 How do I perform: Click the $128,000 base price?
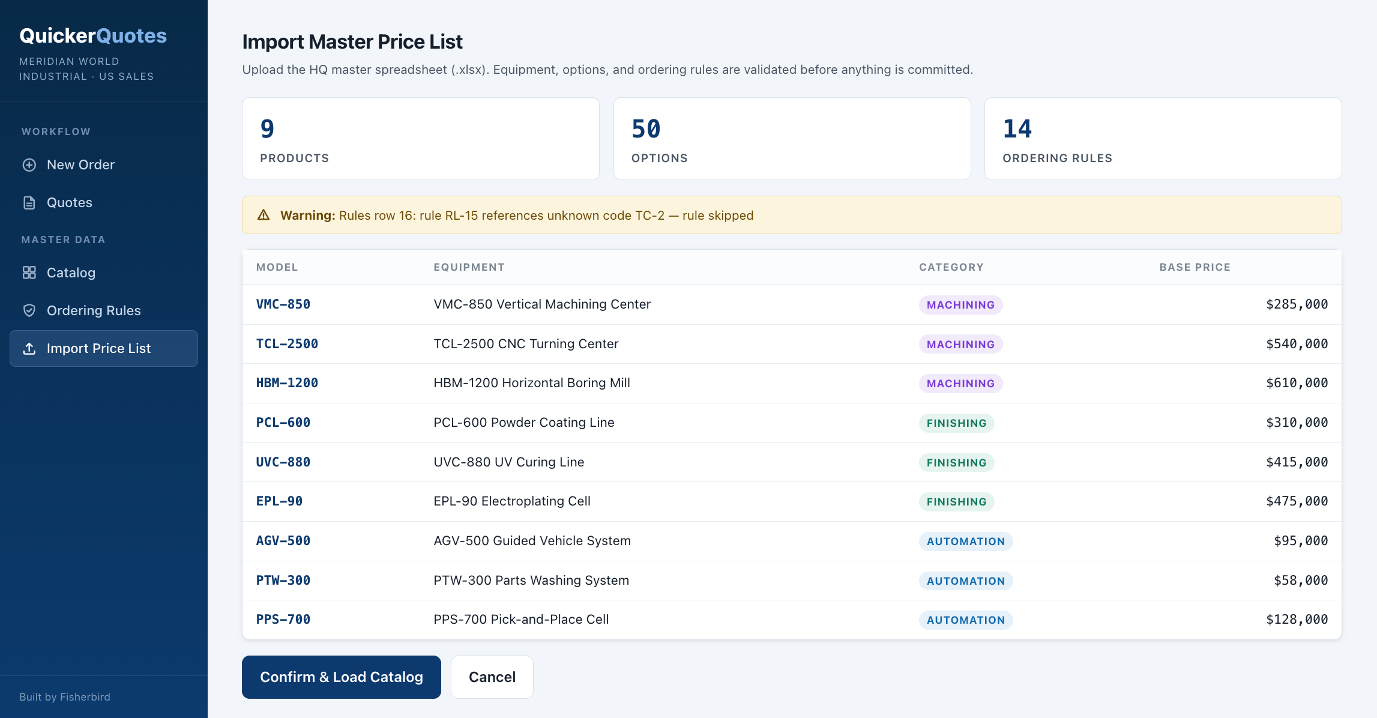click(1297, 620)
